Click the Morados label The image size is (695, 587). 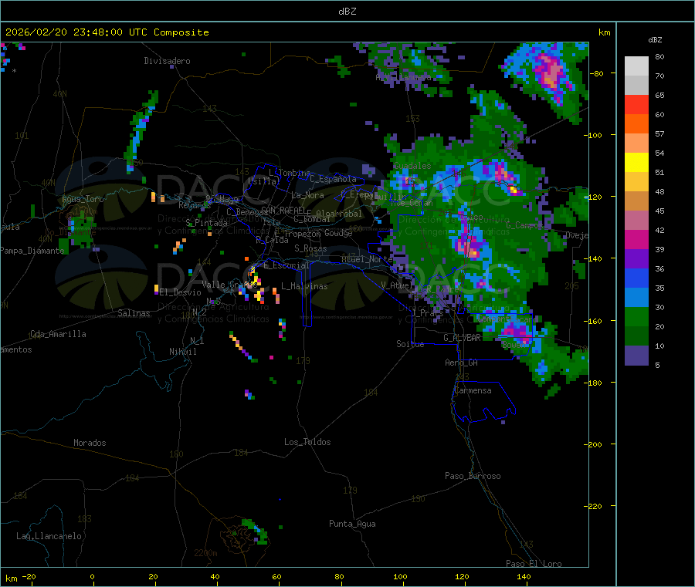tap(90, 443)
